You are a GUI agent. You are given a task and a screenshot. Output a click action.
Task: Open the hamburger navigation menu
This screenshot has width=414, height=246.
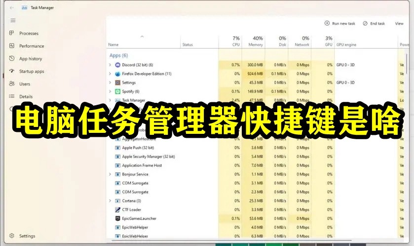pos(13,21)
